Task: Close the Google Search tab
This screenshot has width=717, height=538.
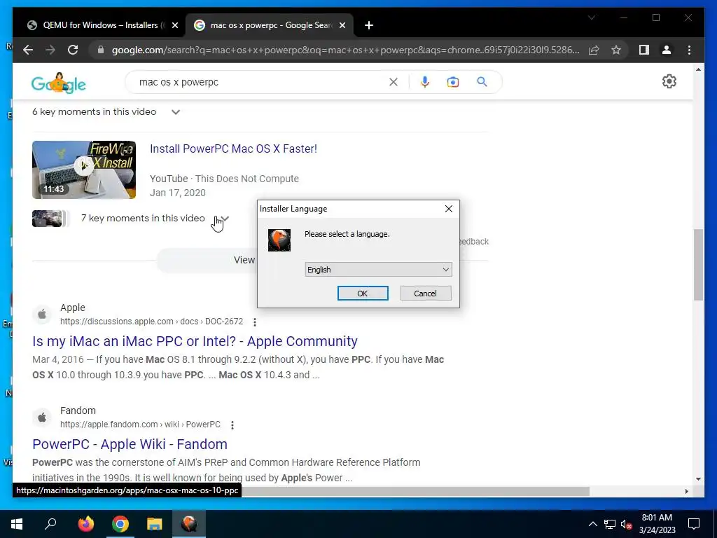Action: (342, 25)
